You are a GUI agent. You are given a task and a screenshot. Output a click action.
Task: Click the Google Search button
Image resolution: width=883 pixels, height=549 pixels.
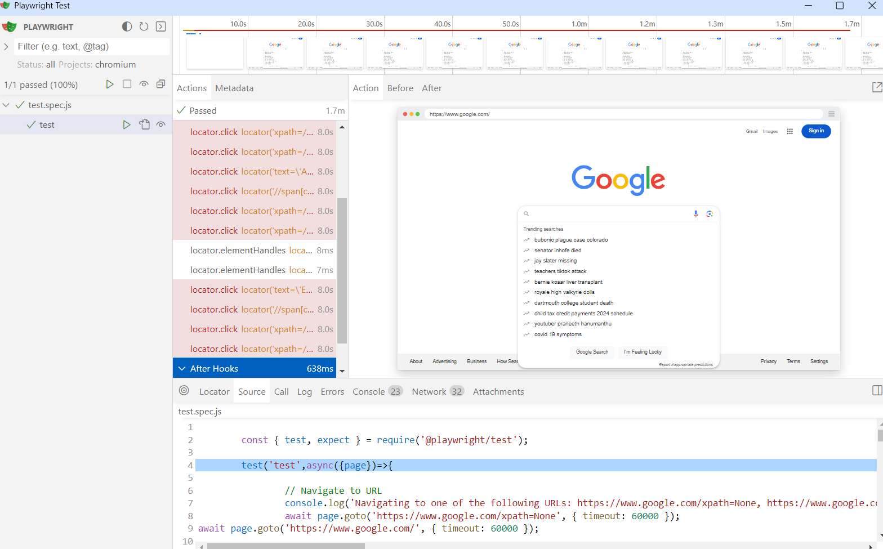(592, 352)
